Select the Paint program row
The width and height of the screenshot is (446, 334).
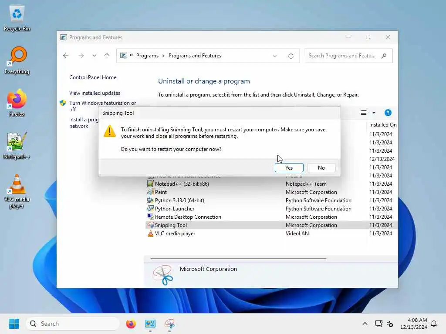(272, 192)
